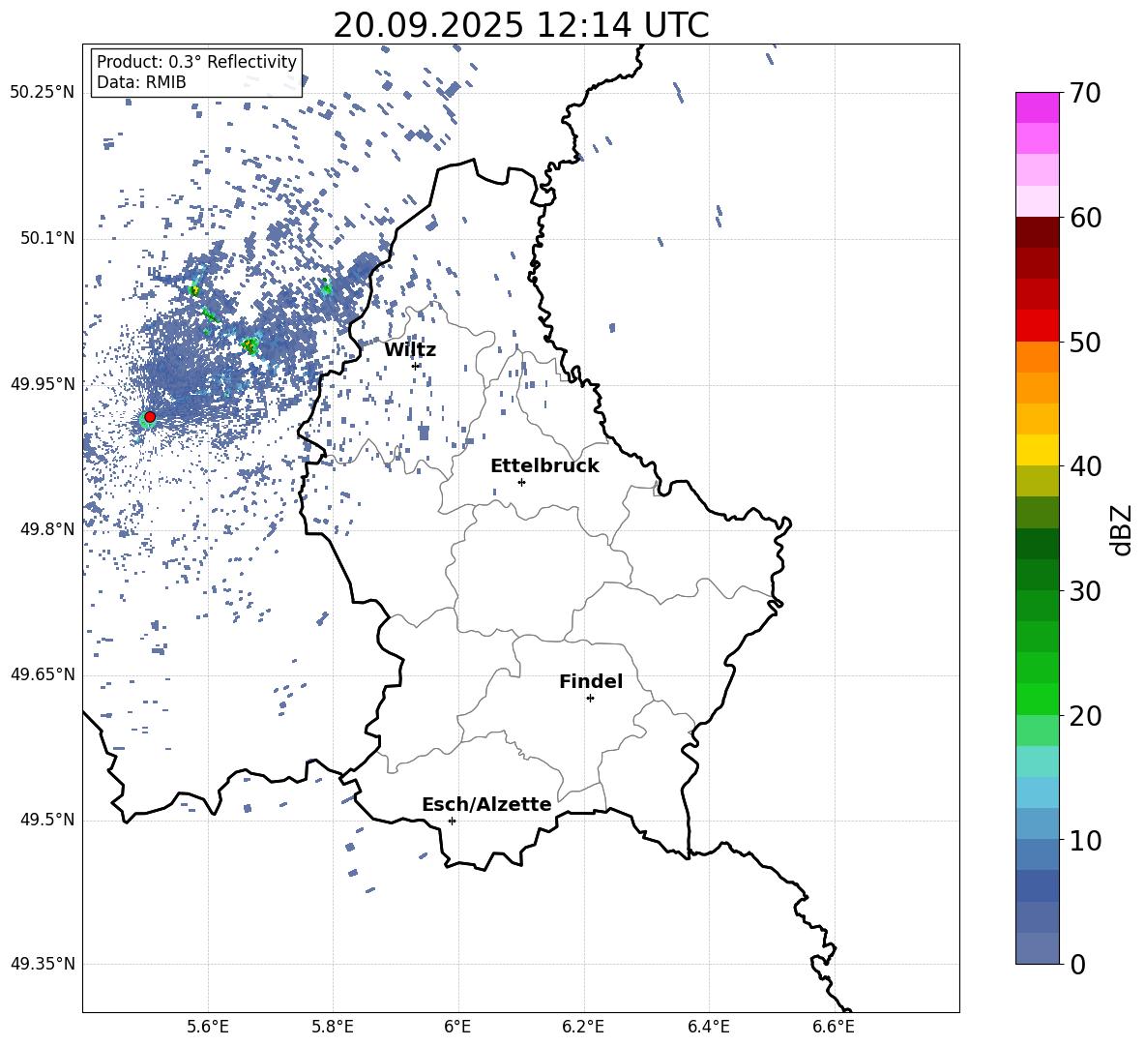Click the 6.6°E longitude label
This screenshot has width=1145, height=1046.
click(834, 1027)
